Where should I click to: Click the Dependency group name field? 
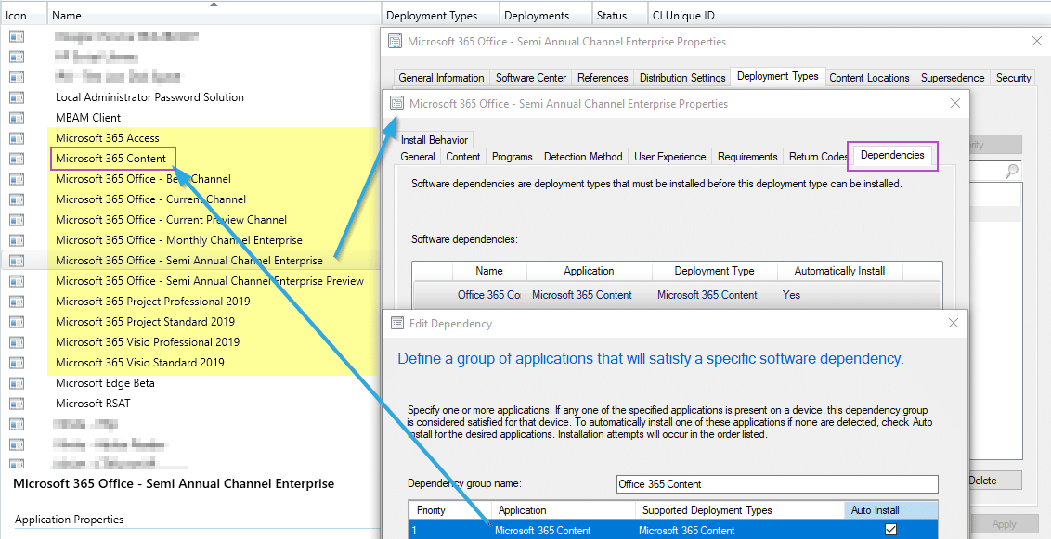[x=776, y=484]
